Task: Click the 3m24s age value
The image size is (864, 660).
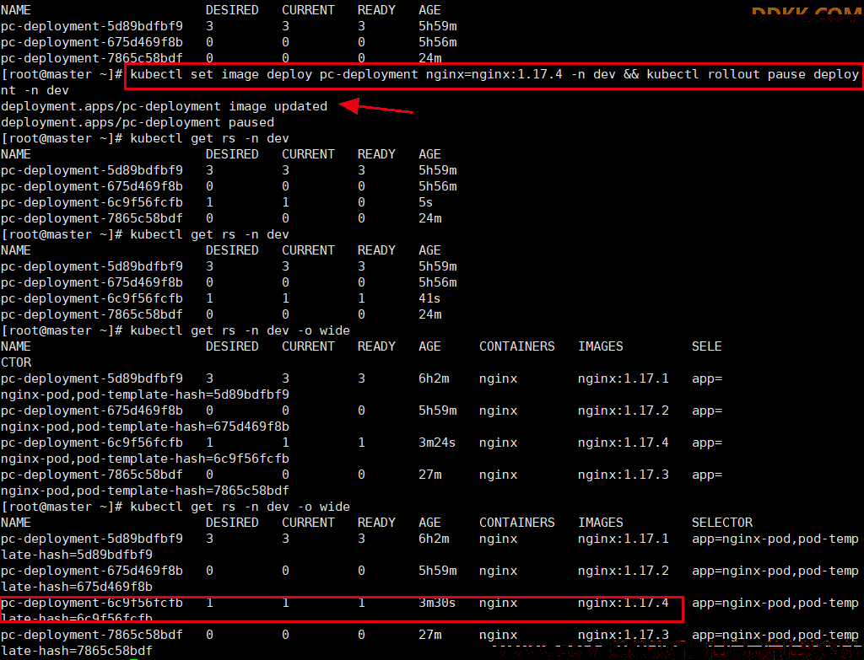Action: [x=437, y=443]
